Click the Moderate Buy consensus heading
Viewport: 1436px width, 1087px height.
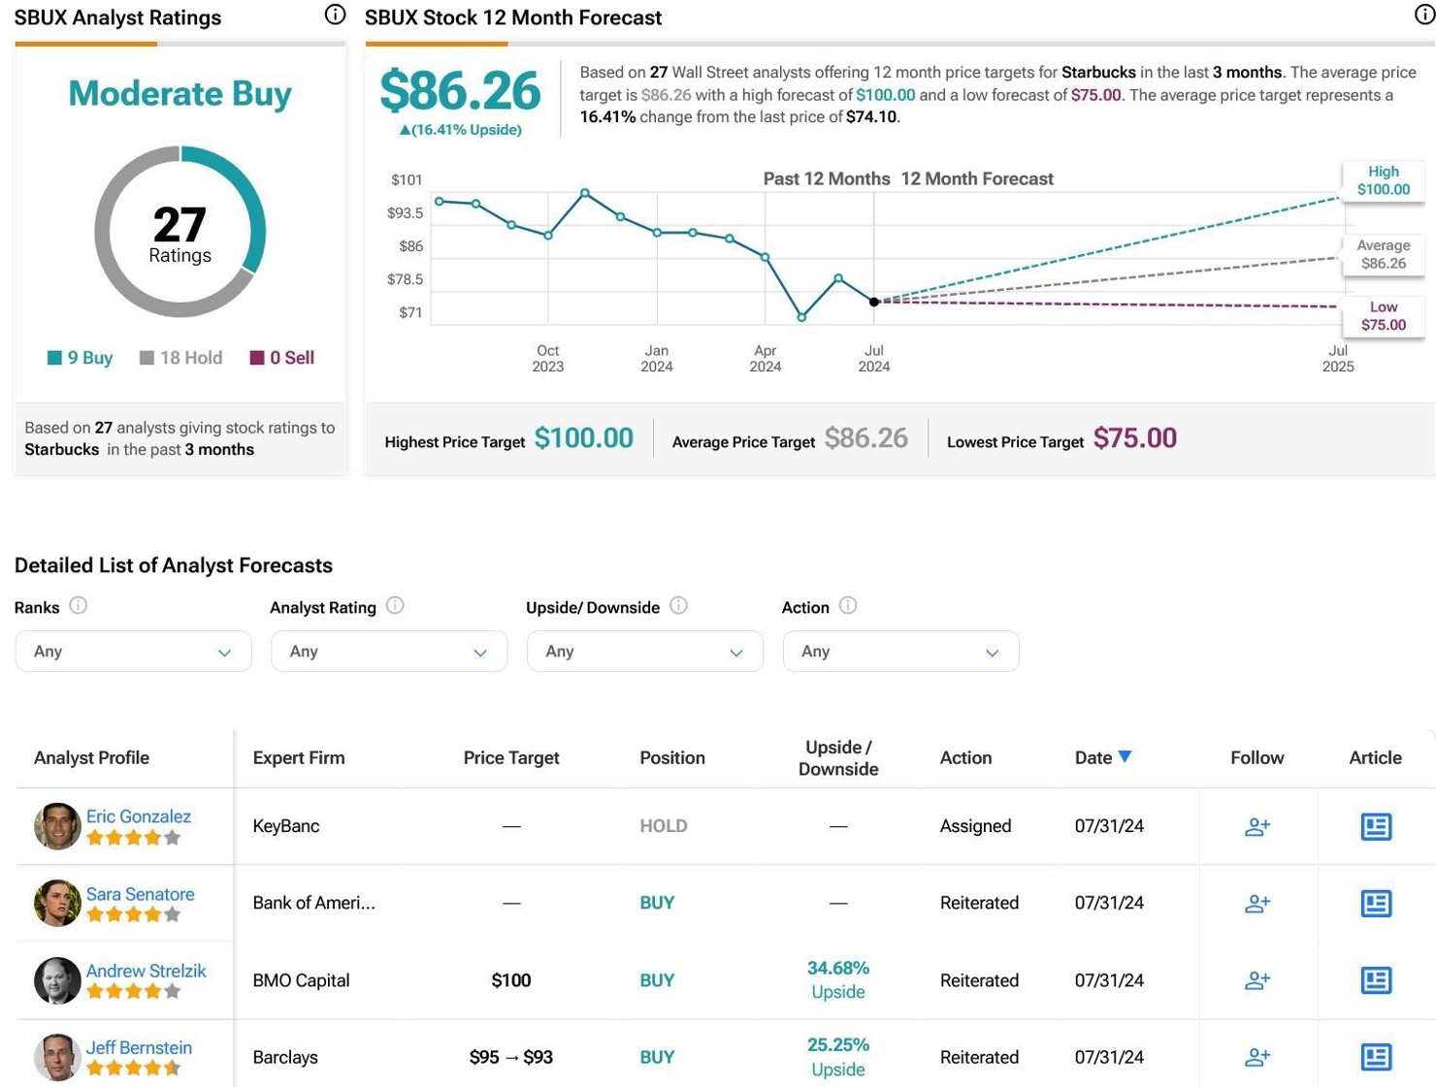(x=180, y=93)
